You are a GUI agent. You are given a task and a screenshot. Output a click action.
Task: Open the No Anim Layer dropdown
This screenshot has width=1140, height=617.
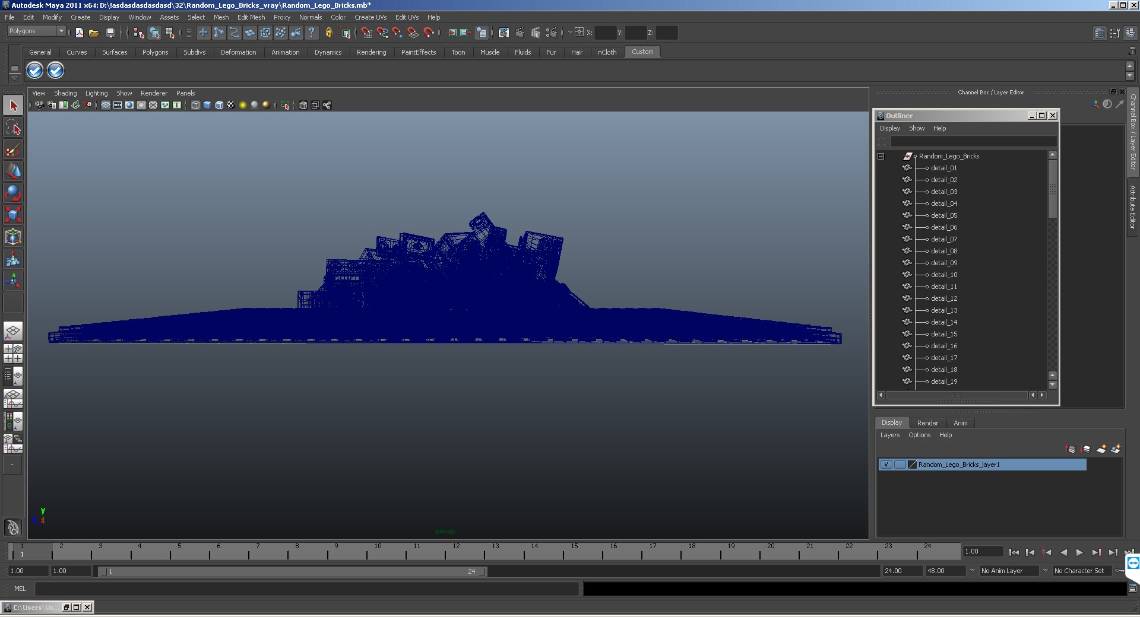1009,571
